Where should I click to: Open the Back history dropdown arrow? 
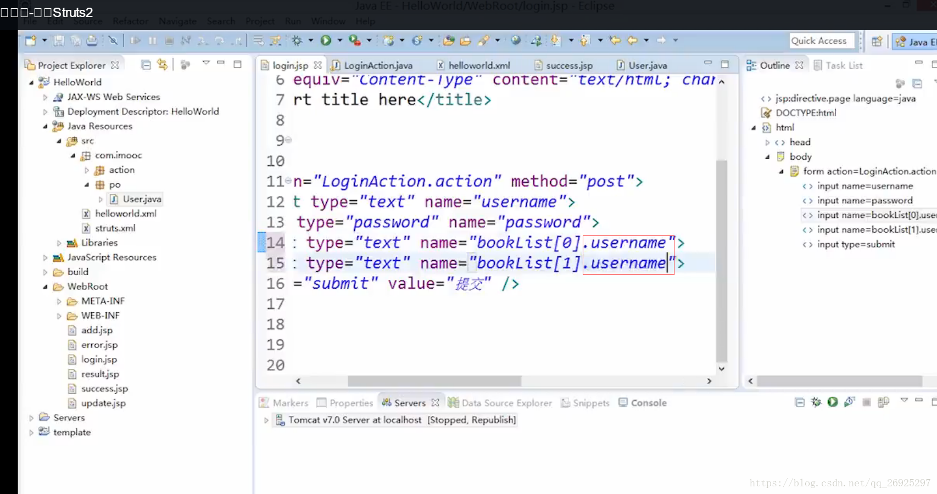coord(646,40)
